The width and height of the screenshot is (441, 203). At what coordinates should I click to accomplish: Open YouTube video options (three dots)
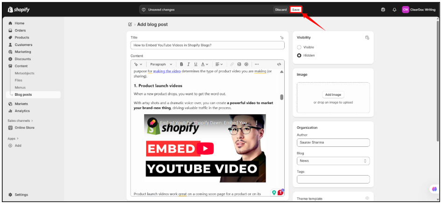[257, 123]
